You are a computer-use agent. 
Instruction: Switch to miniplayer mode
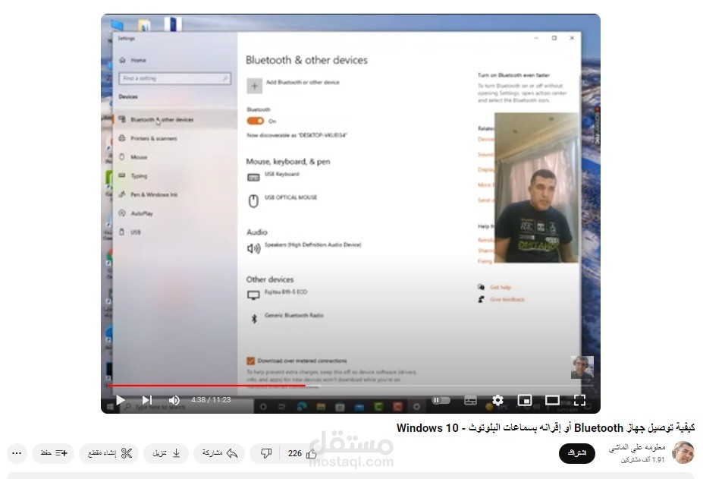click(x=525, y=400)
